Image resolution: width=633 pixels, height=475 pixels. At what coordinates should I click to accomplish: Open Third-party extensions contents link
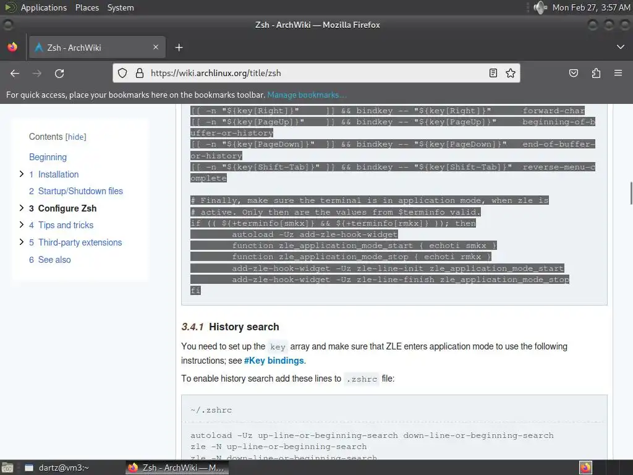(75, 242)
